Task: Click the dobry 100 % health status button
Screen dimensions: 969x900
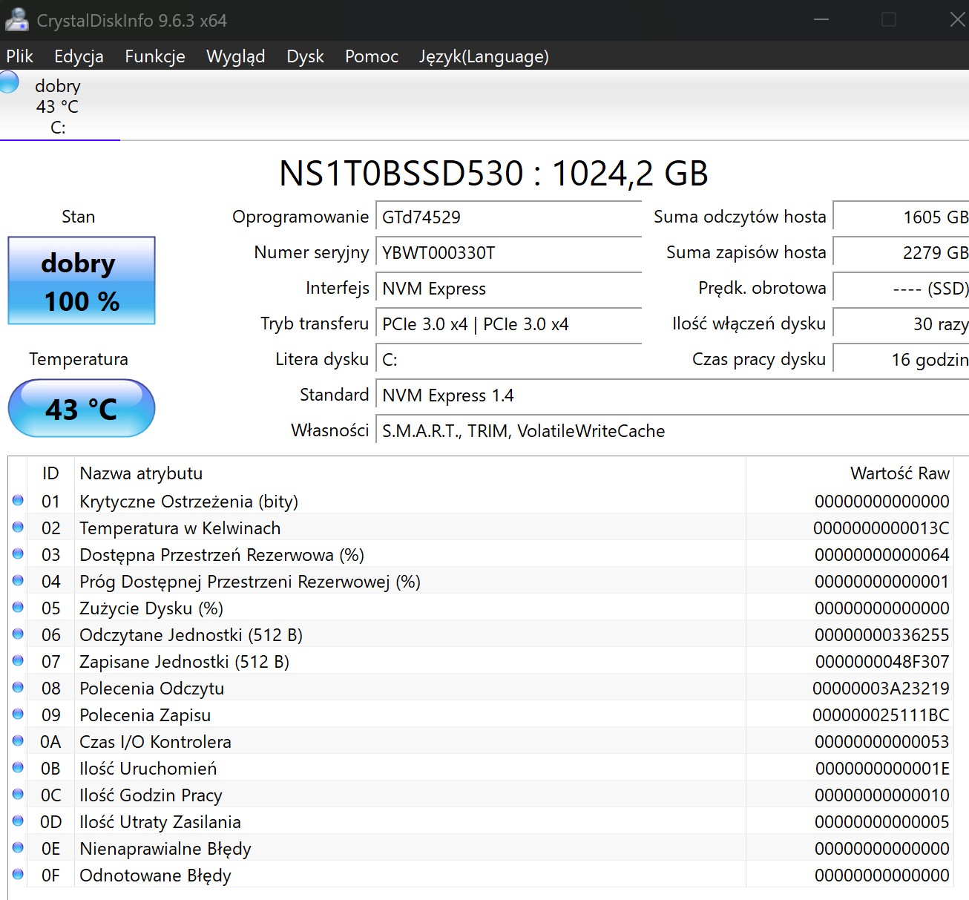Action: (82, 281)
